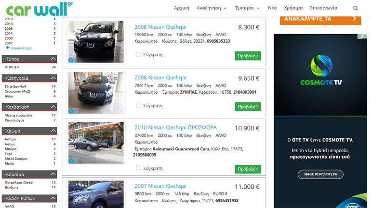The width and height of the screenshot is (371, 208).
Task: Click camera photo count icon on 8.300 € listing
Action: coord(71,60)
